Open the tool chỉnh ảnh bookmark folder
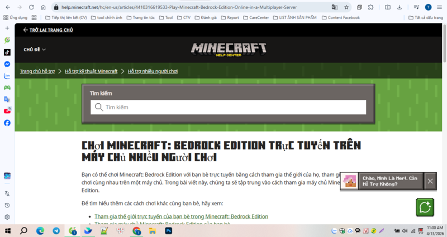 (107, 18)
